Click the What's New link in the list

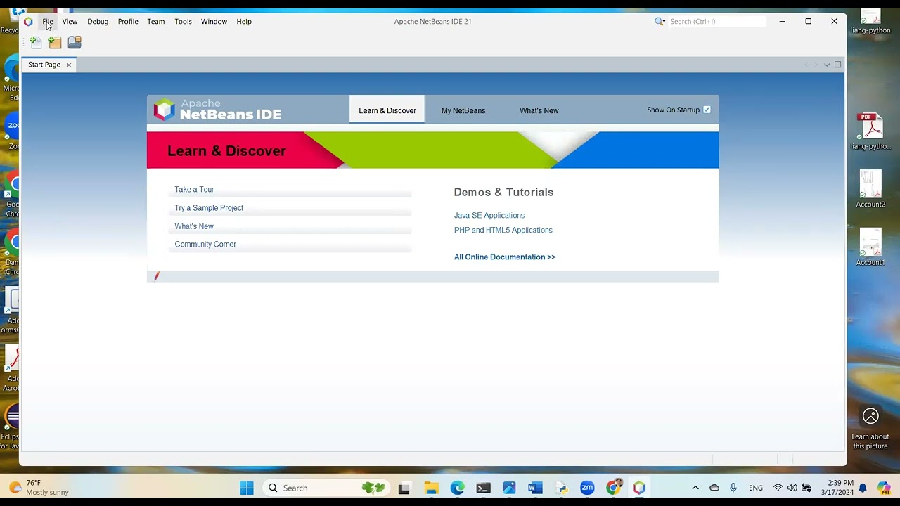click(194, 226)
